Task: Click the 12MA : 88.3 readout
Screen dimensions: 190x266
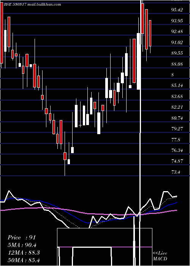Action: coord(24,253)
